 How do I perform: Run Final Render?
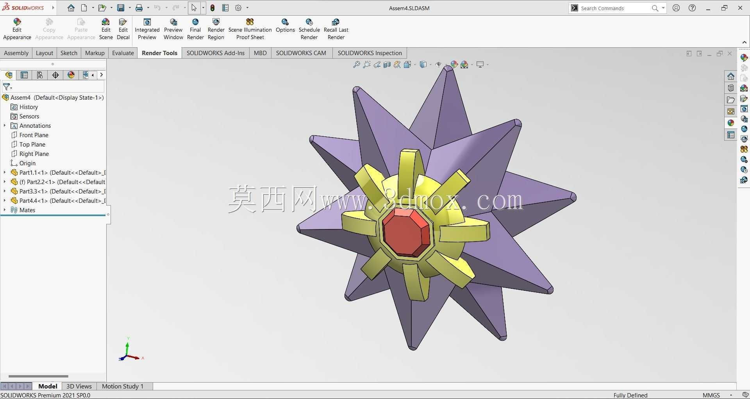point(195,29)
